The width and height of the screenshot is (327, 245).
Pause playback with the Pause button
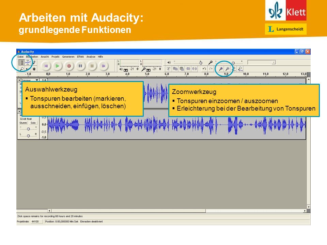click(x=80, y=66)
